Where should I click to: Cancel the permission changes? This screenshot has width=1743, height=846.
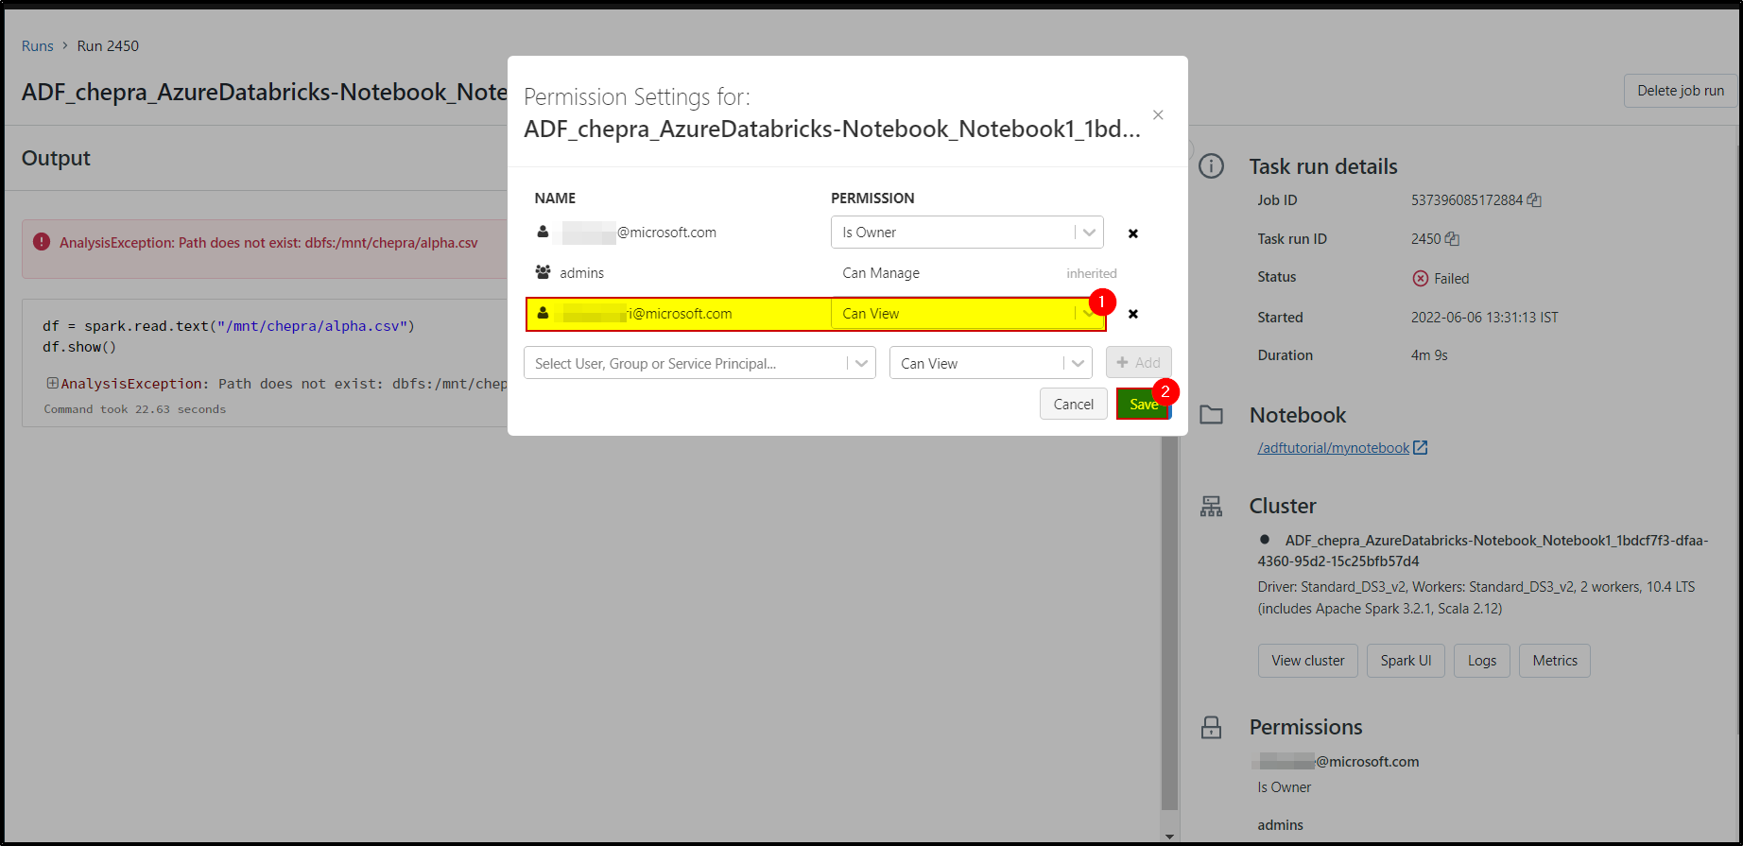[1074, 404]
